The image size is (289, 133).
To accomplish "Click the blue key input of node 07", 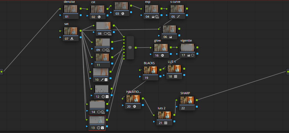I will coord(60,37).
